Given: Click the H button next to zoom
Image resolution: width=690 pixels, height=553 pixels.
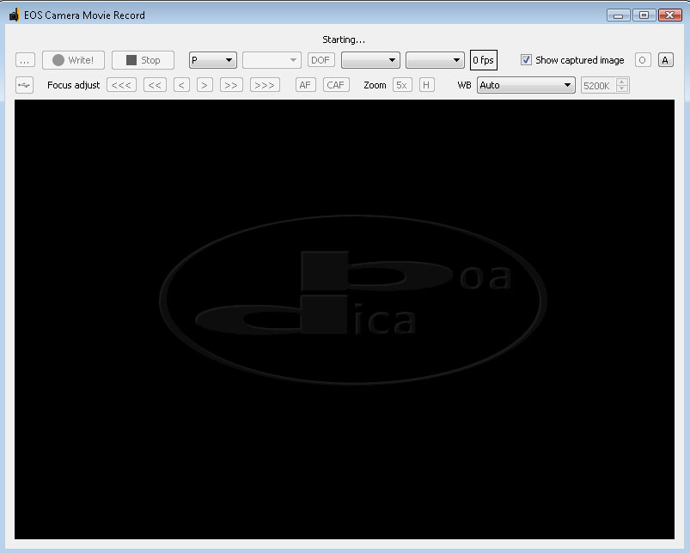Looking at the screenshot, I should click(426, 85).
